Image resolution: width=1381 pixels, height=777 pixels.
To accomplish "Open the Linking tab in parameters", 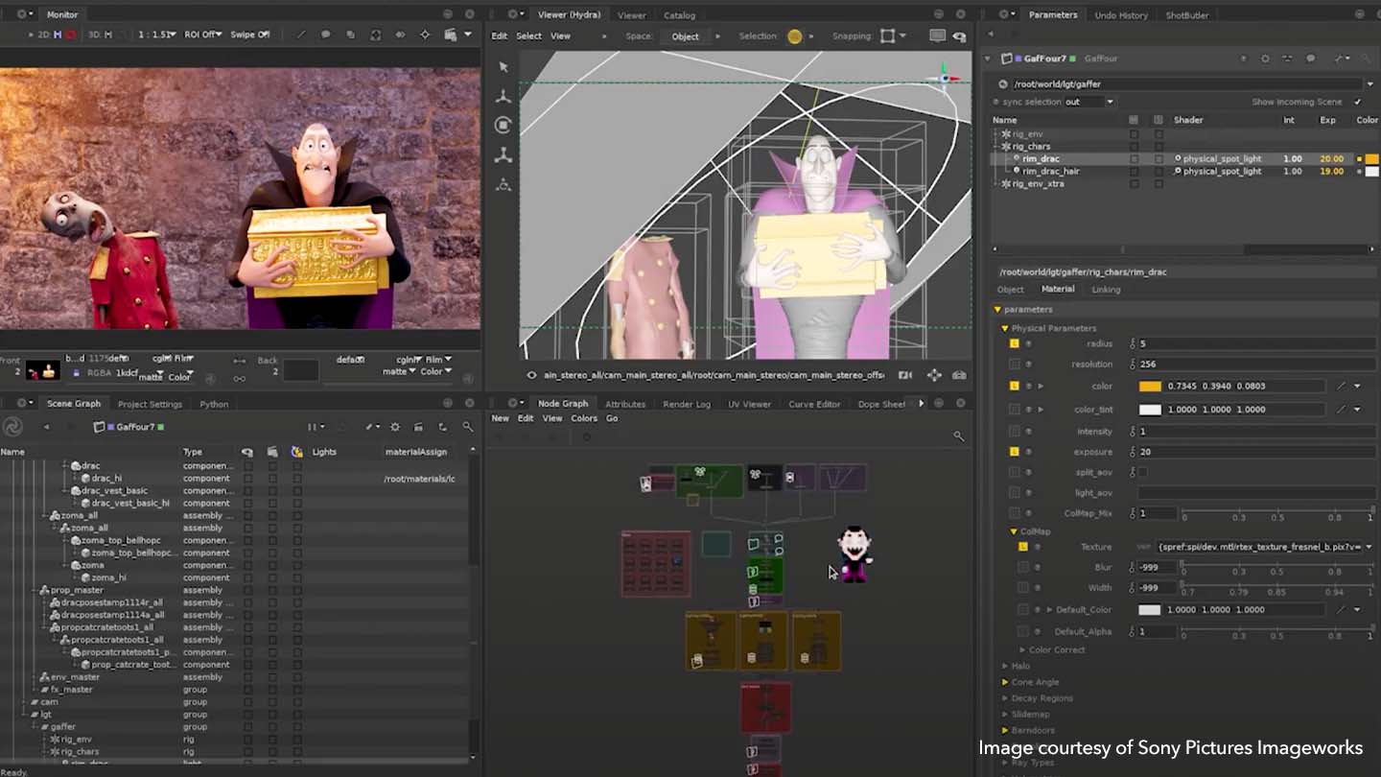I will [1106, 289].
